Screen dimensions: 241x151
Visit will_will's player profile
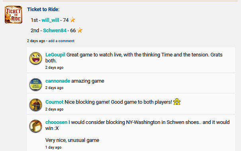51,20
